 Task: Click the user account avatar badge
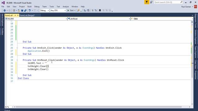196,7
